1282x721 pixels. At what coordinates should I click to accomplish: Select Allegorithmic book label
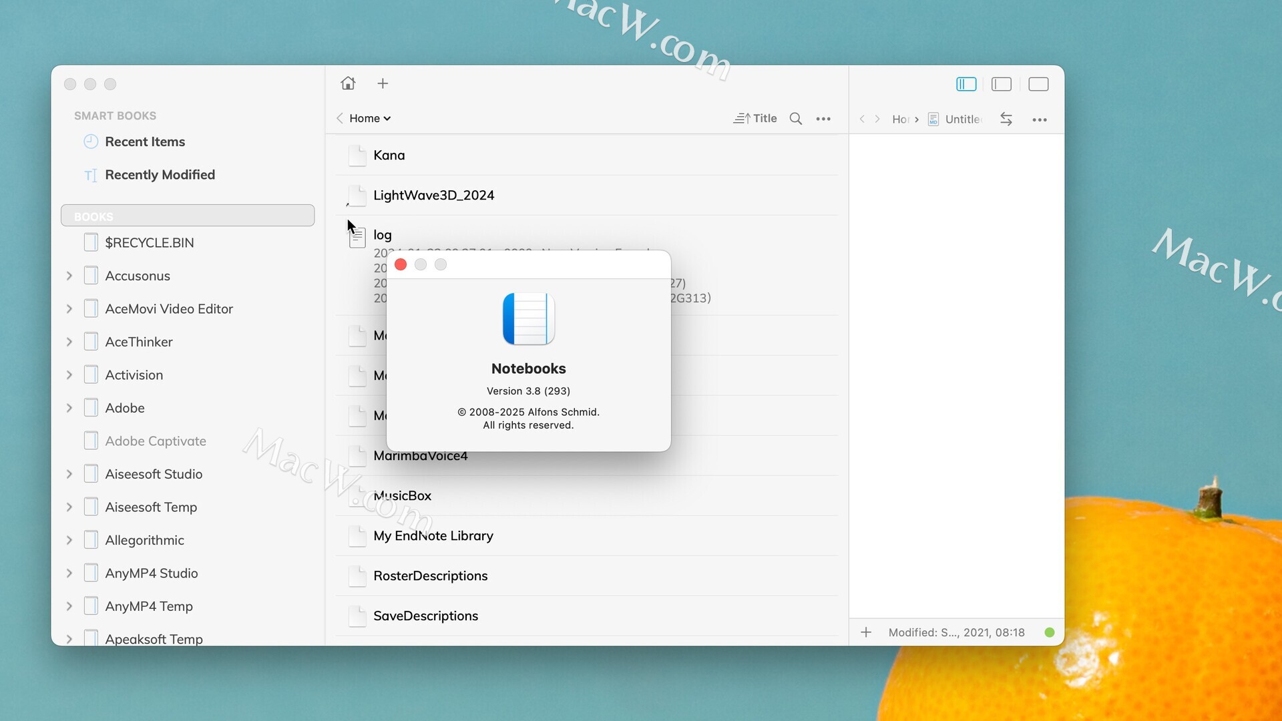tap(144, 540)
